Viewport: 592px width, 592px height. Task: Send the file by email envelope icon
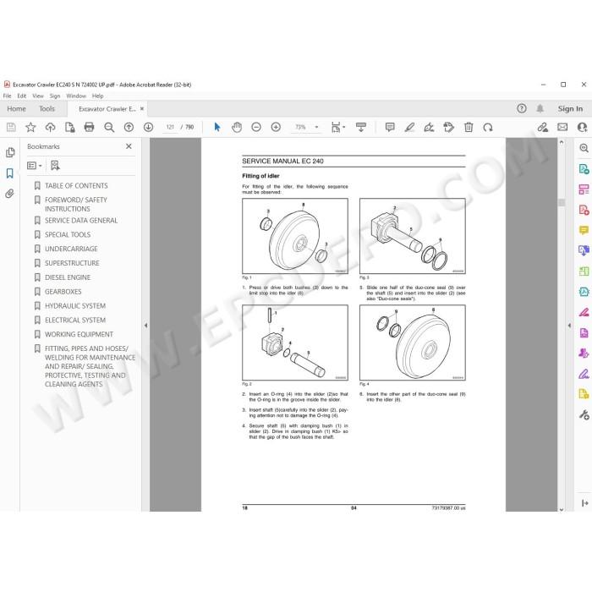562,127
